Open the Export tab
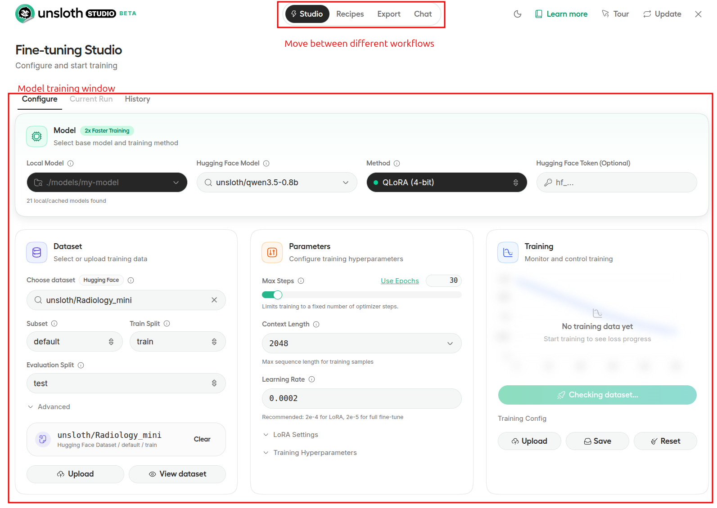This screenshot has width=717, height=508. coord(389,14)
